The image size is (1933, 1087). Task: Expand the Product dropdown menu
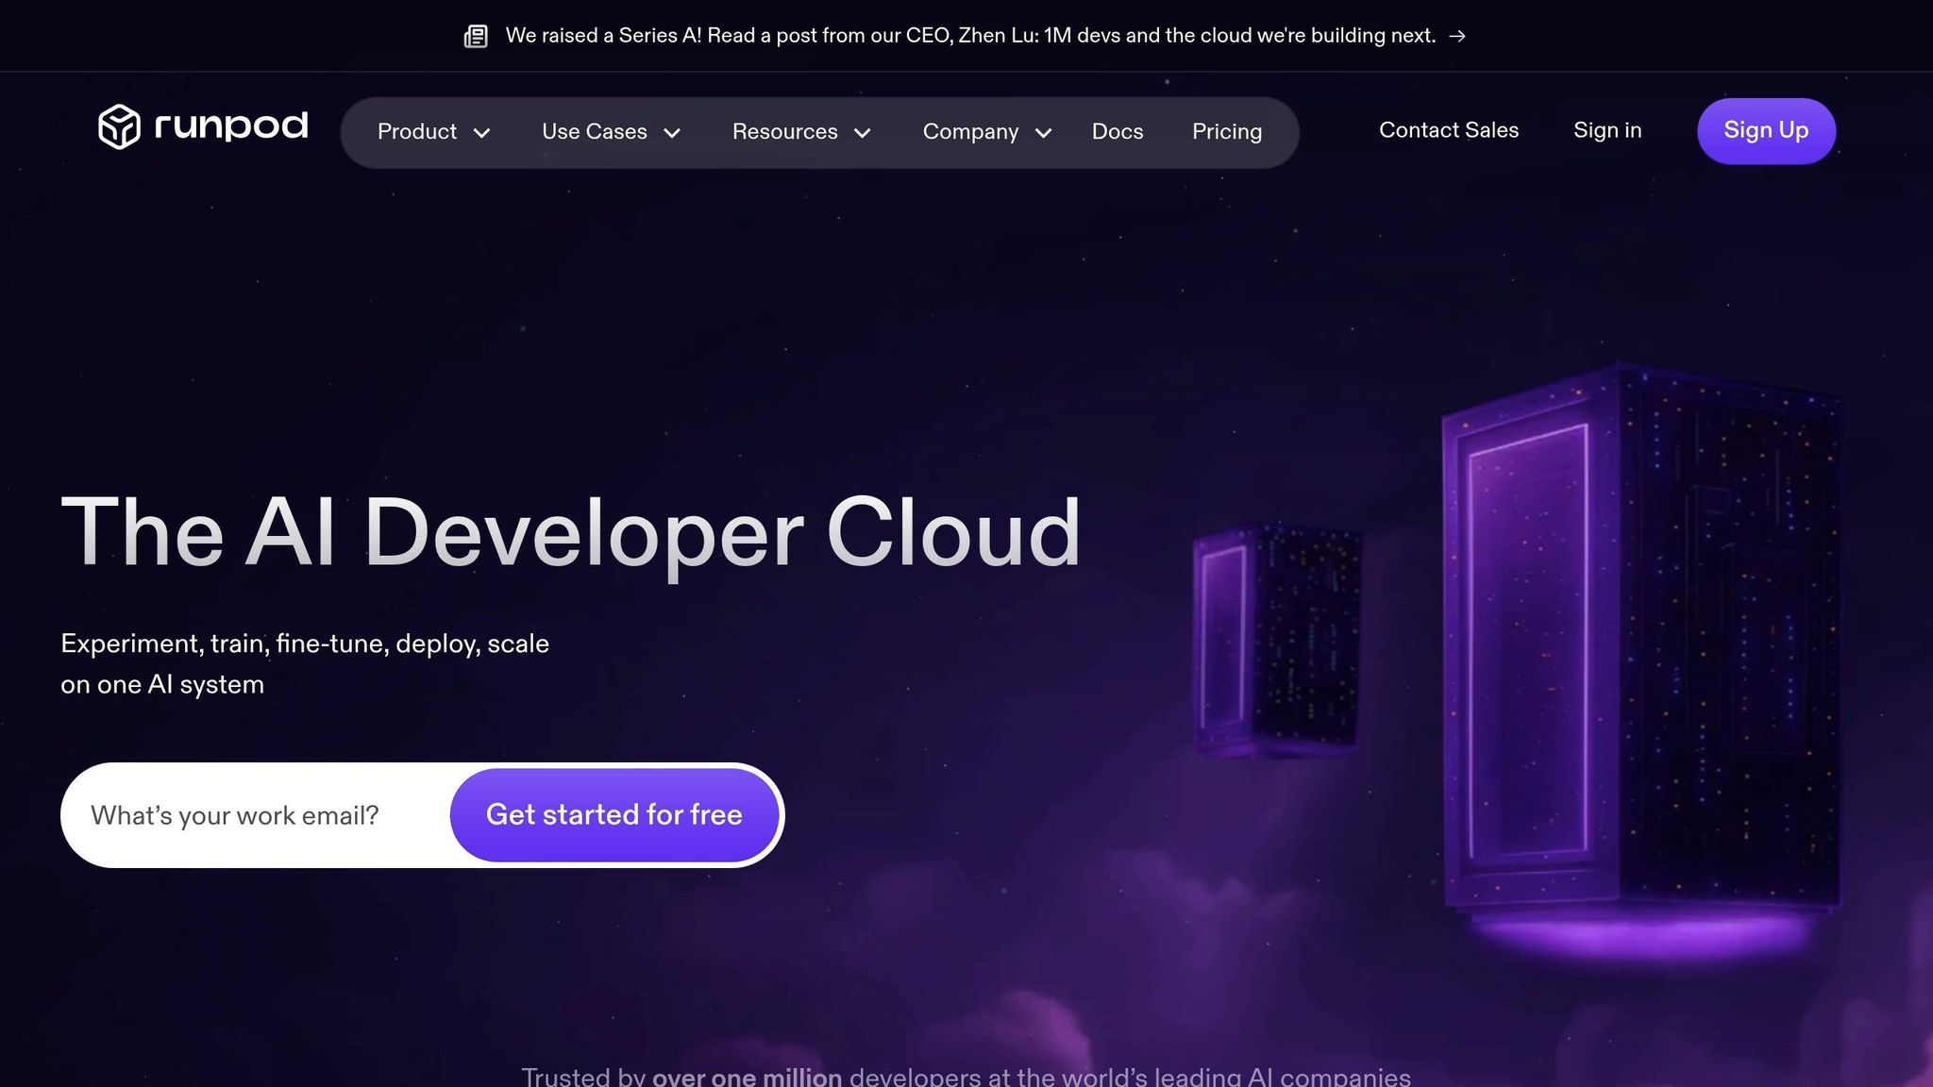tap(433, 132)
